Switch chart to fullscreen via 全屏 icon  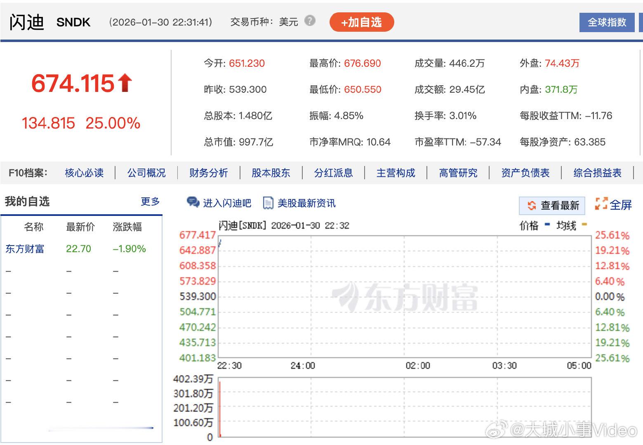pos(601,203)
